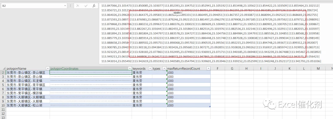
Task: Select the 1000 cell in row 2
Action: (x=188, y=73)
